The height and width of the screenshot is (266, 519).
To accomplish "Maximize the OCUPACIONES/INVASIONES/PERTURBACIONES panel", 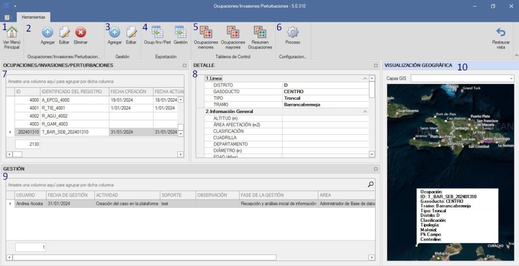I will point(185,65).
